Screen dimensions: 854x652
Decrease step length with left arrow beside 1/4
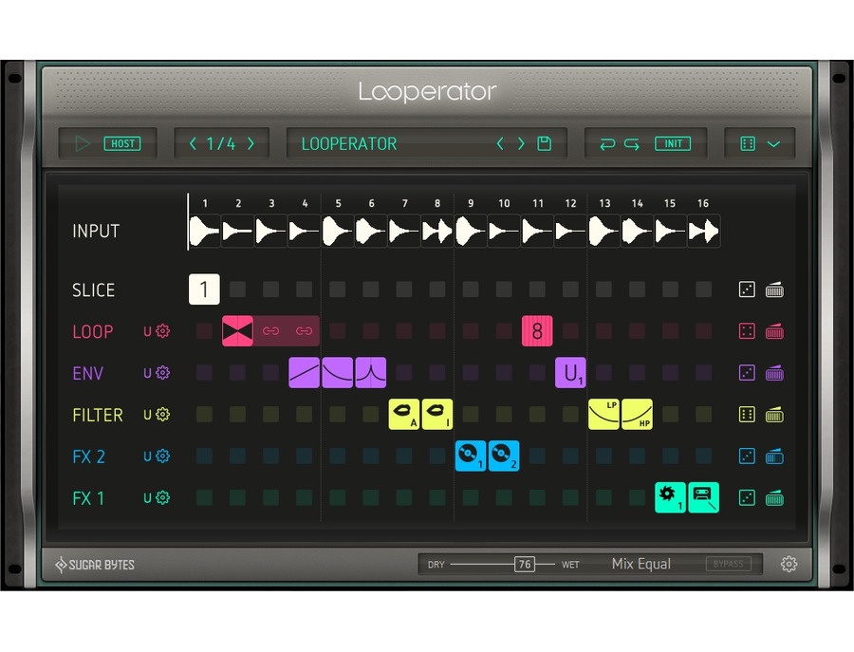coord(193,144)
